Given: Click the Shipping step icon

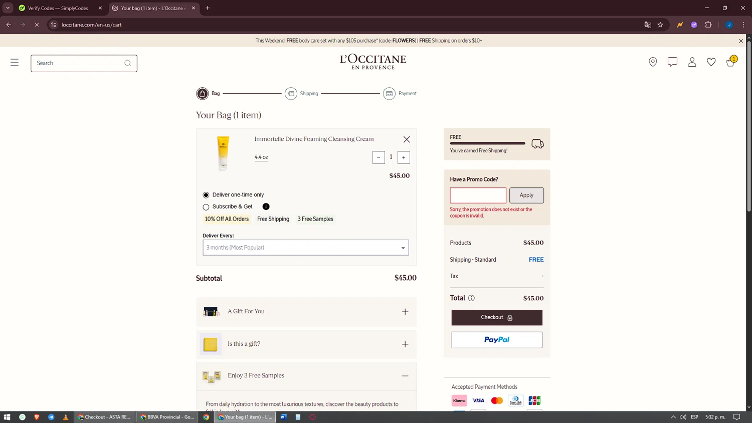Looking at the screenshot, I should pos(291,94).
